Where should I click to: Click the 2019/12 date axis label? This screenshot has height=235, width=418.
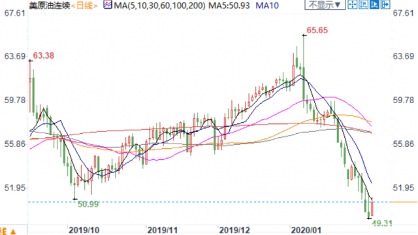click(234, 230)
